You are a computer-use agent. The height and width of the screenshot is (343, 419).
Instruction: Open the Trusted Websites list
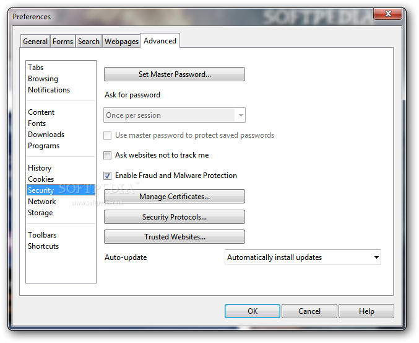(175, 237)
